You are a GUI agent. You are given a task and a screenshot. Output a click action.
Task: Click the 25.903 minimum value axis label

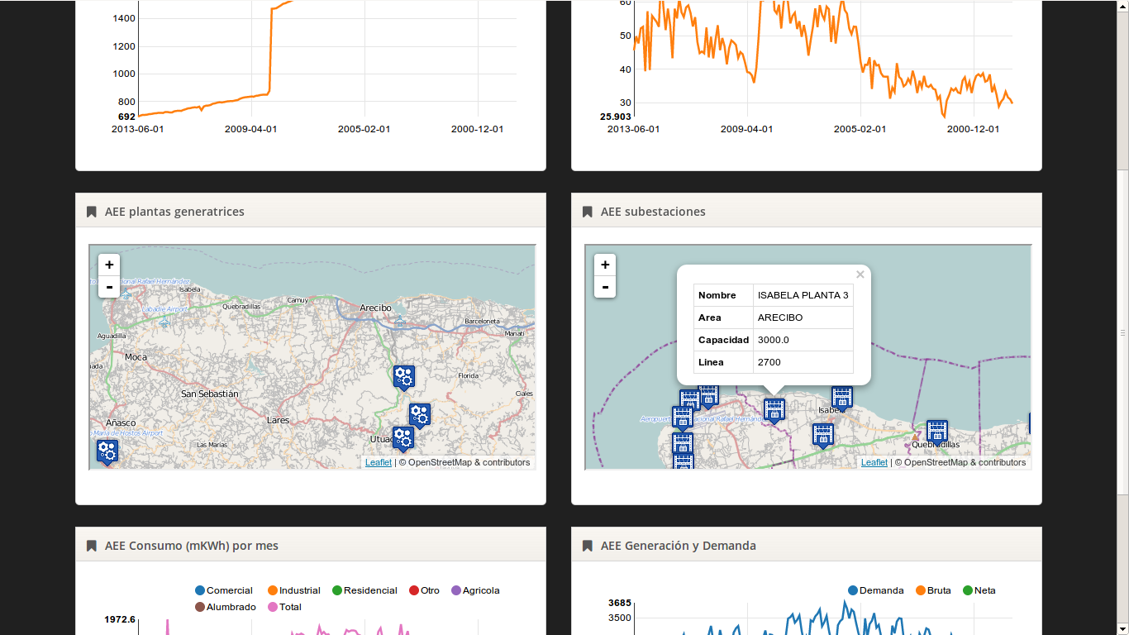[x=616, y=117]
